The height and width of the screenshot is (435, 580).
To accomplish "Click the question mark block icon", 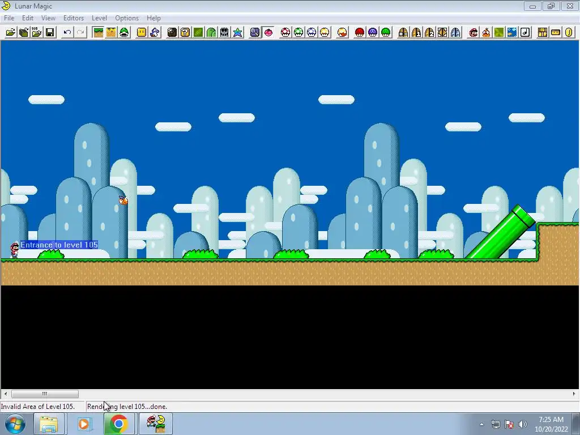I will coord(185,32).
